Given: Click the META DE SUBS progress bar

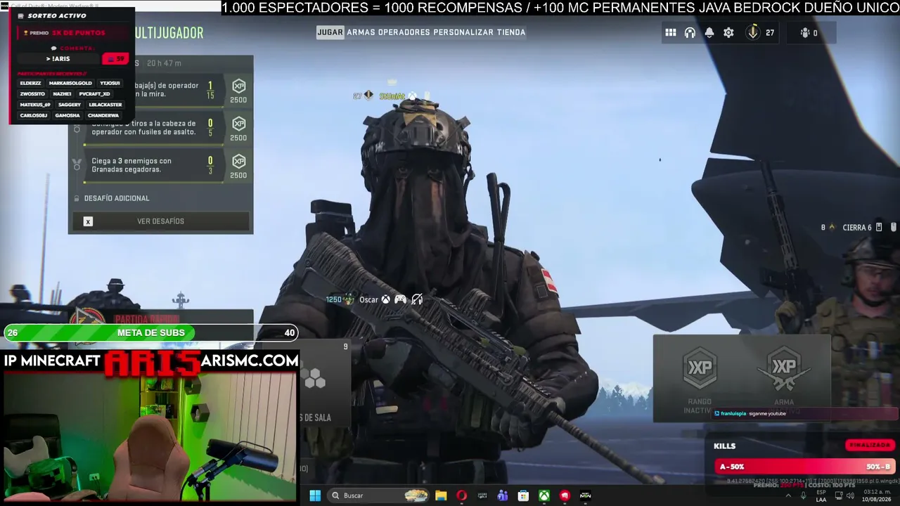Looking at the screenshot, I should tap(151, 332).
